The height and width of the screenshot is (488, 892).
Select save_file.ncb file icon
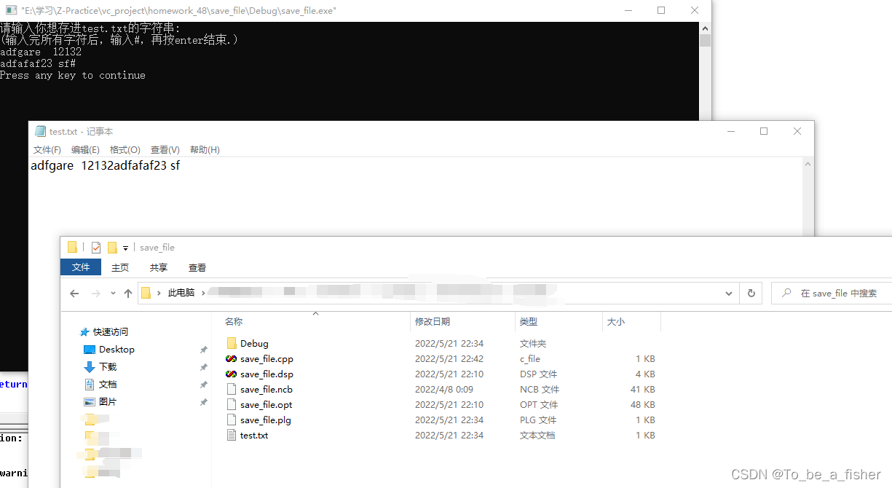(231, 389)
